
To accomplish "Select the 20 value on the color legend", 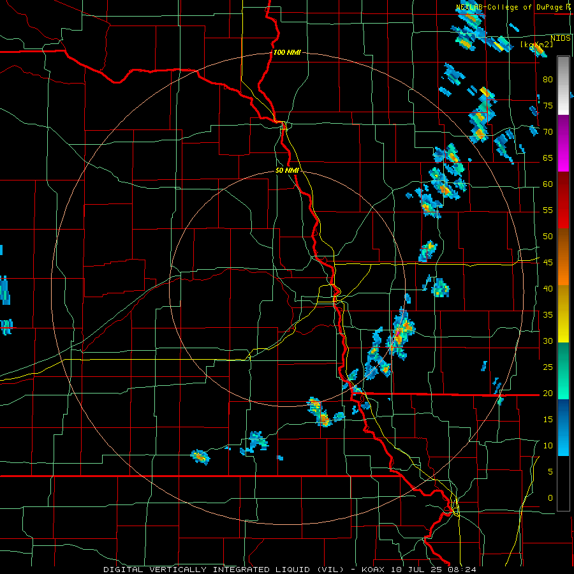I will (548, 393).
